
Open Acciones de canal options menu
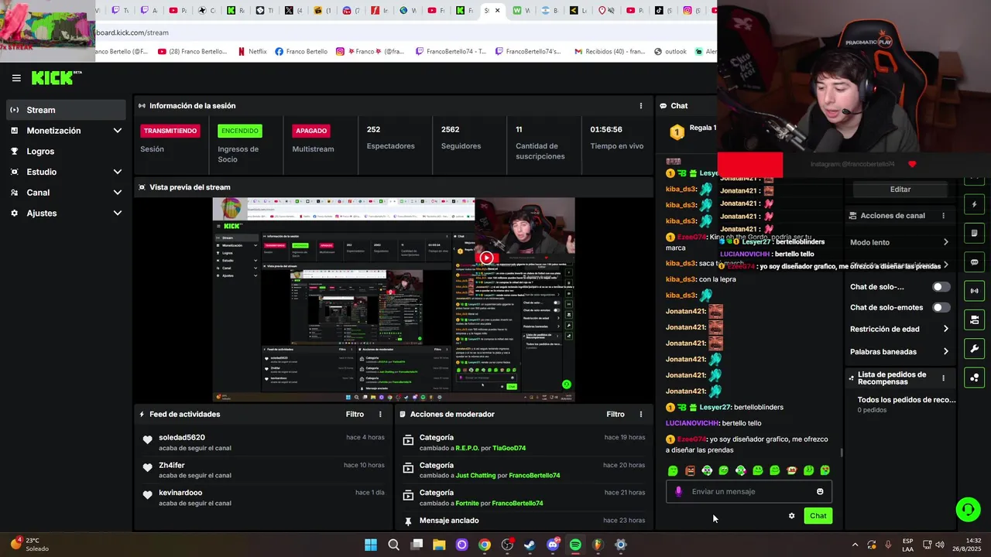tap(943, 216)
